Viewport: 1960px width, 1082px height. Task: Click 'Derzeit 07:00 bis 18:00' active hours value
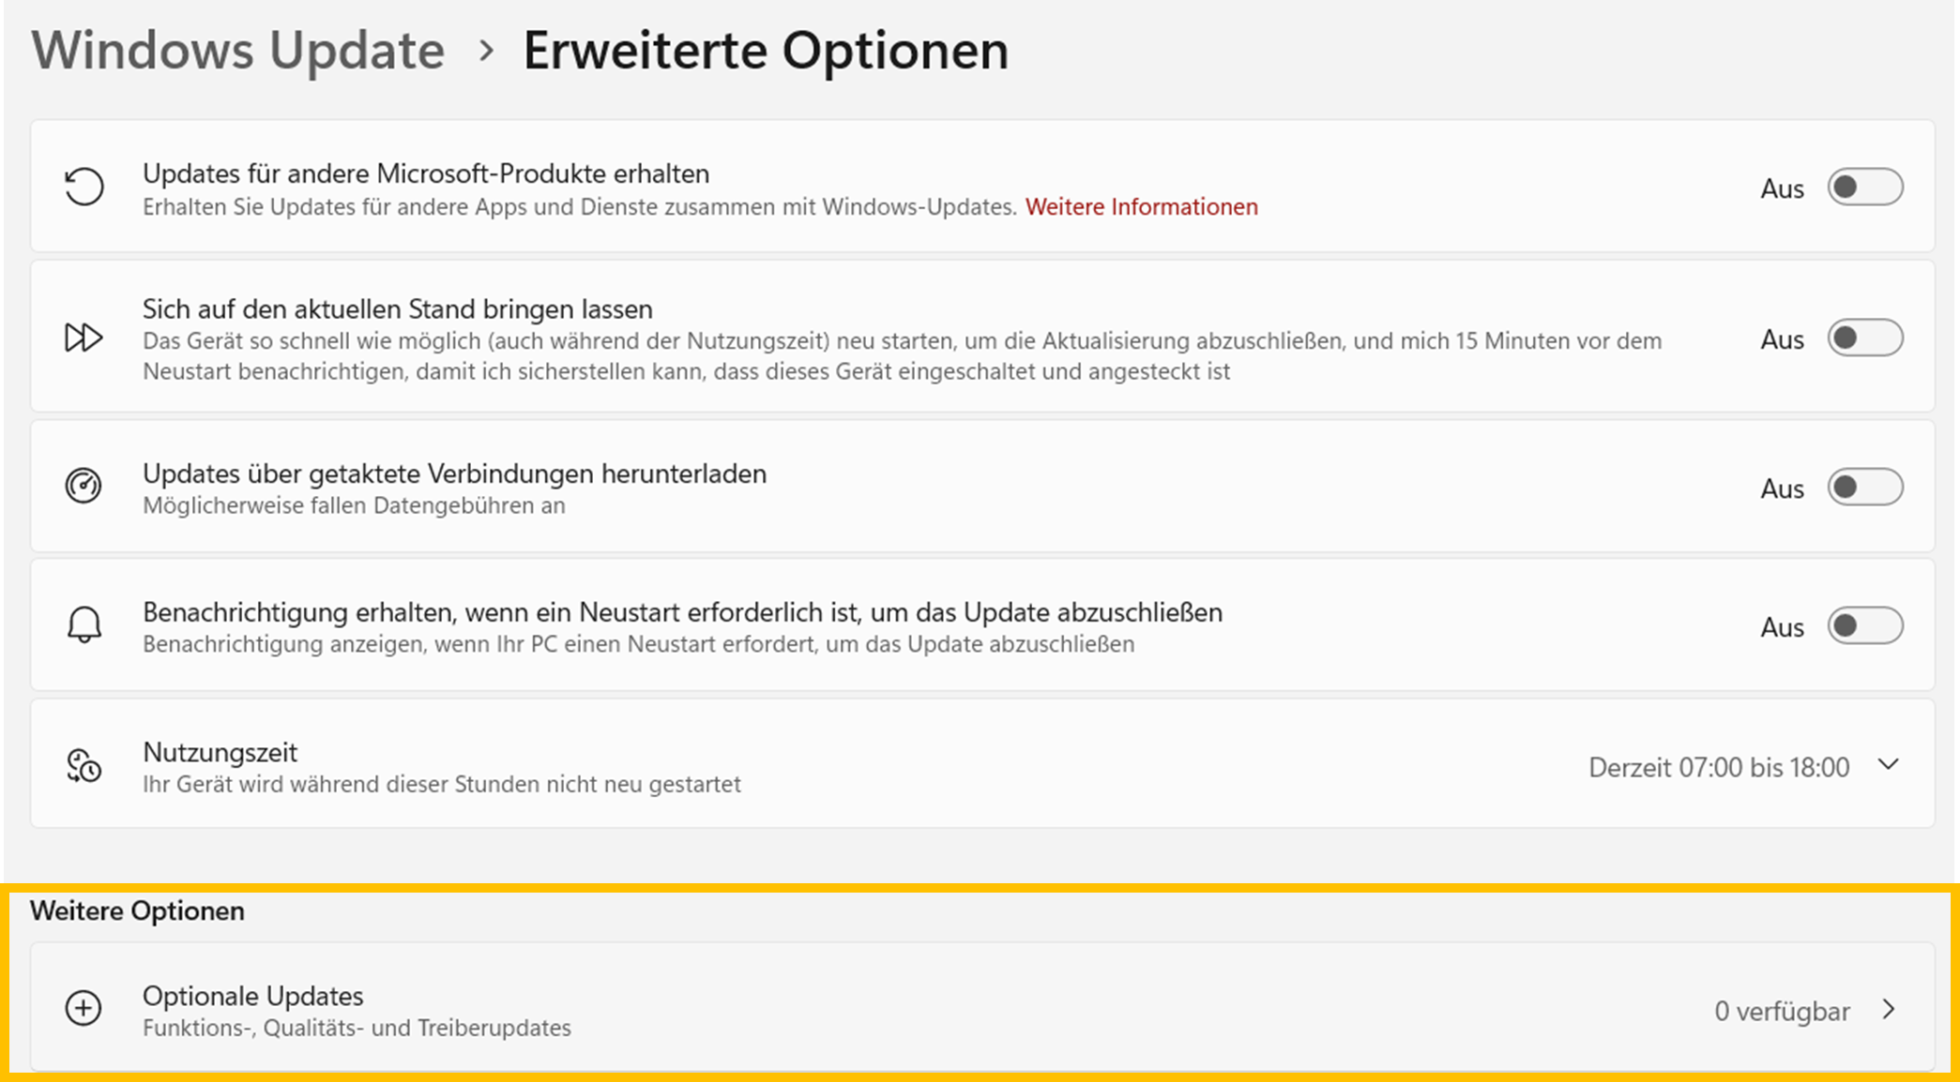1718,767
